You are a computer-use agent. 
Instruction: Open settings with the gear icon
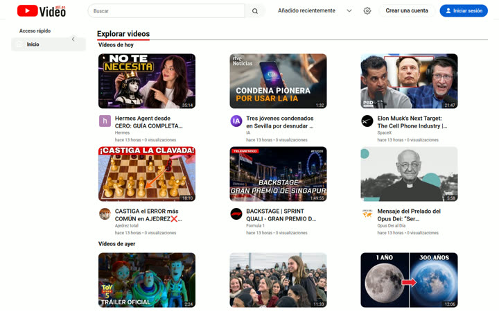pyautogui.click(x=367, y=11)
